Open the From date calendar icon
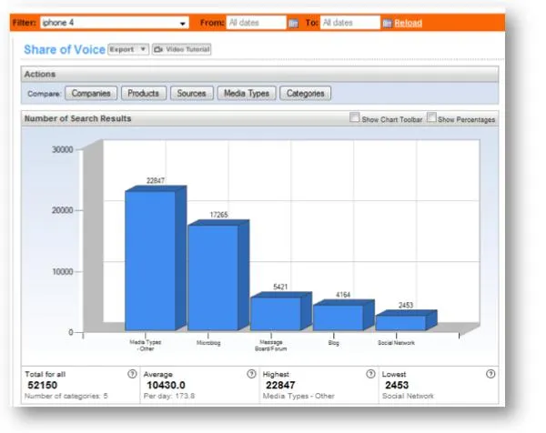Viewport: 546px width, 433px height. tap(294, 24)
